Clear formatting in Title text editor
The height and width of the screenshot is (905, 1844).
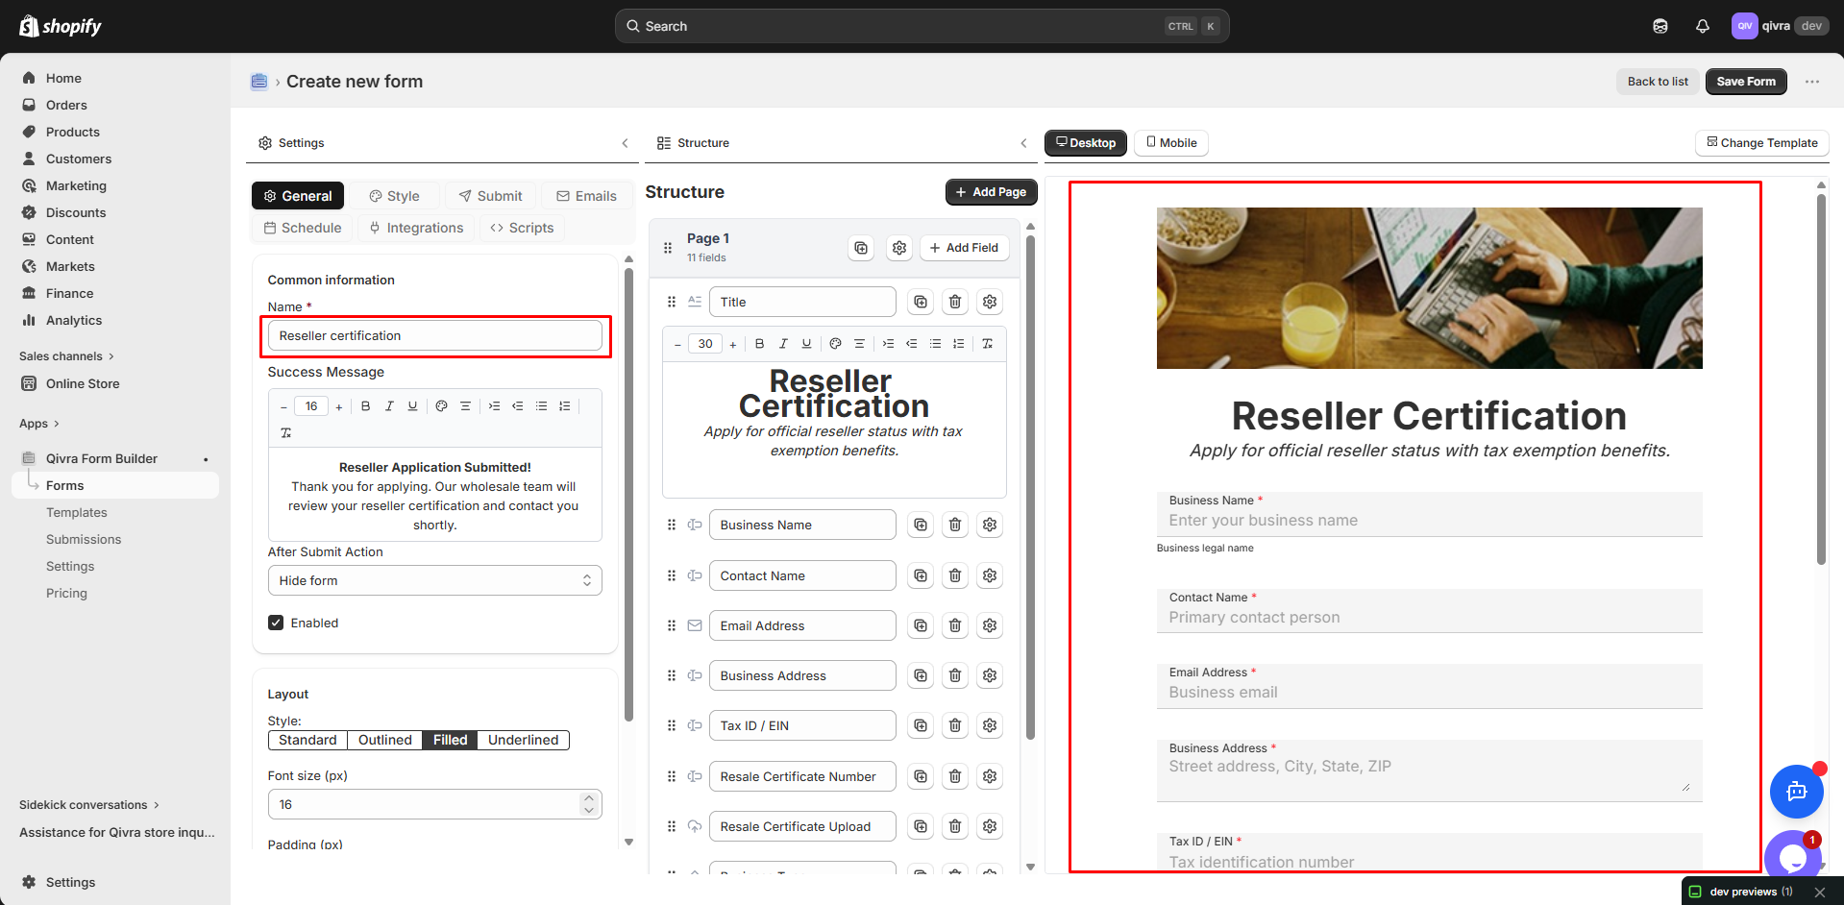click(x=987, y=344)
